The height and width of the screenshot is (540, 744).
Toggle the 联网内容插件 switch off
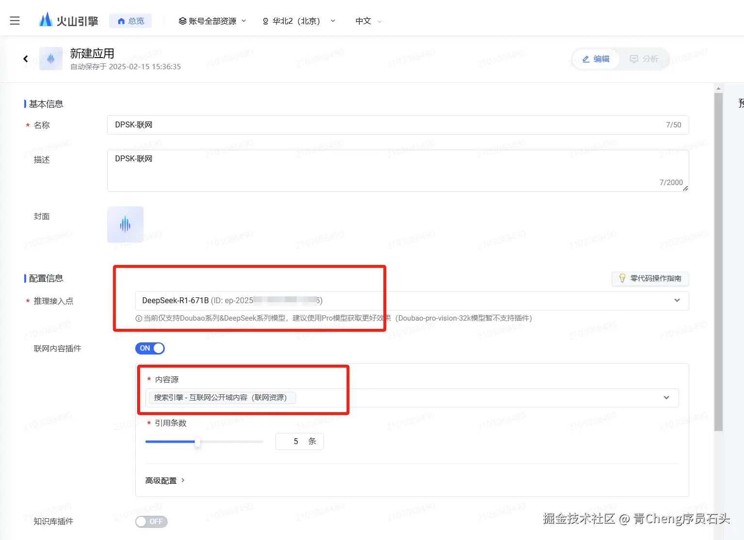click(150, 348)
